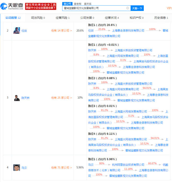Open the 任剑 name link in row 2
This screenshot has width=172, height=182.
pos(24,31)
